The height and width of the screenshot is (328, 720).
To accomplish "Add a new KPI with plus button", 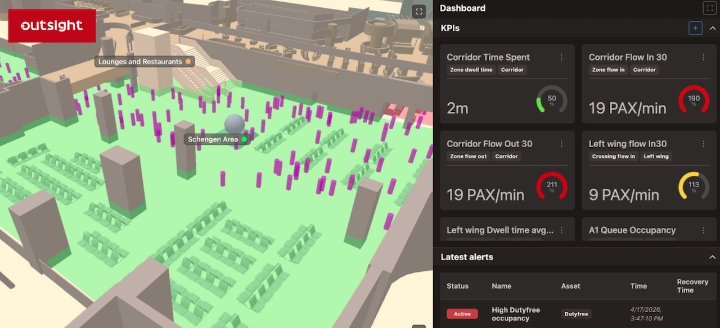I will [695, 28].
